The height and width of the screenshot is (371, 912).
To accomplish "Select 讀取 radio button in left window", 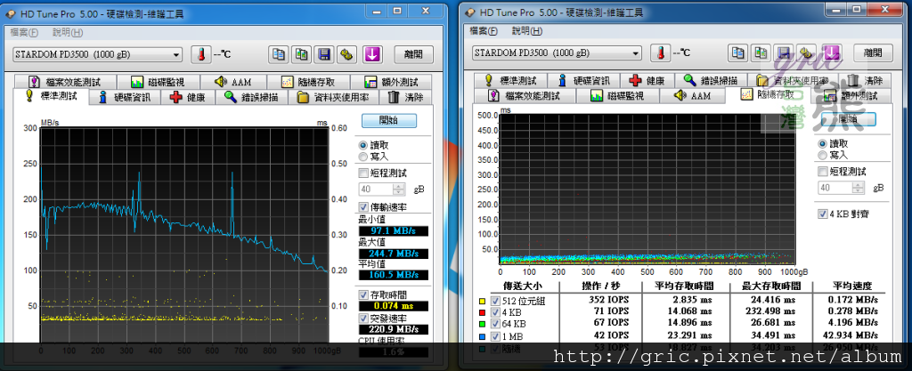I will point(363,145).
